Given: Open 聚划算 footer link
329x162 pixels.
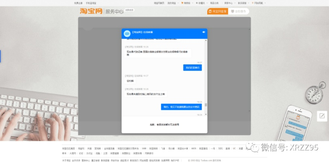Looking at the screenshot, I should (98, 148).
